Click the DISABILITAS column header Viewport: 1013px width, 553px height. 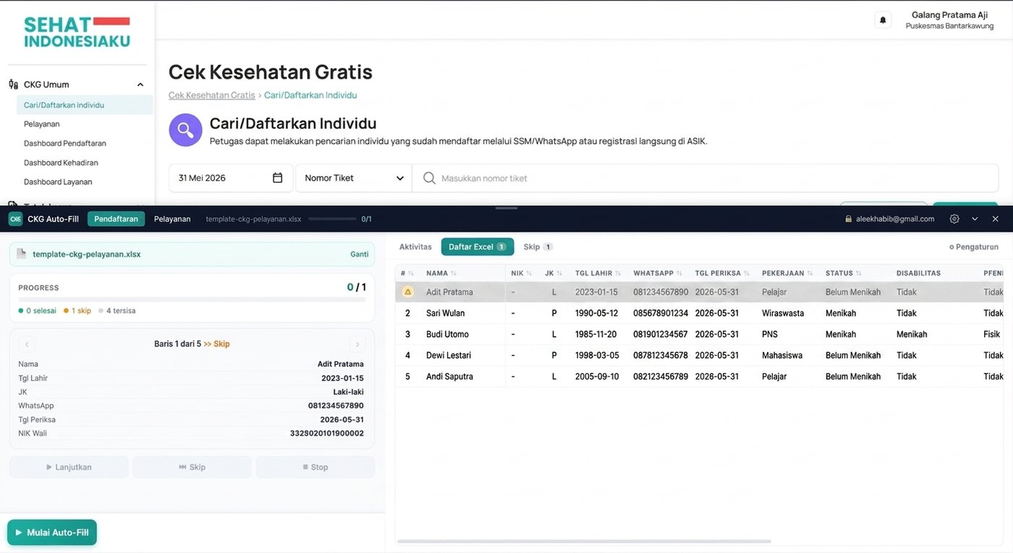pyautogui.click(x=918, y=273)
